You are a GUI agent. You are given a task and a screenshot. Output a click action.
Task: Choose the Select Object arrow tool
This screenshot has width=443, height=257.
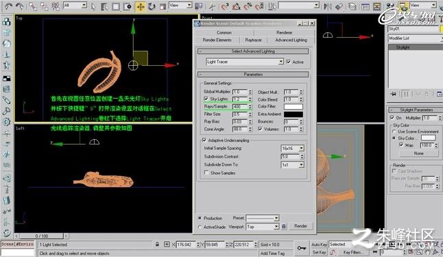(93, 6)
